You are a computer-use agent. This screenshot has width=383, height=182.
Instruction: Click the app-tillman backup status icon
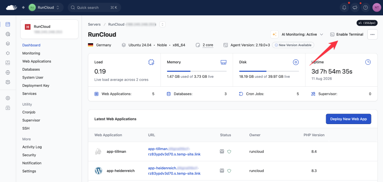click(222, 151)
